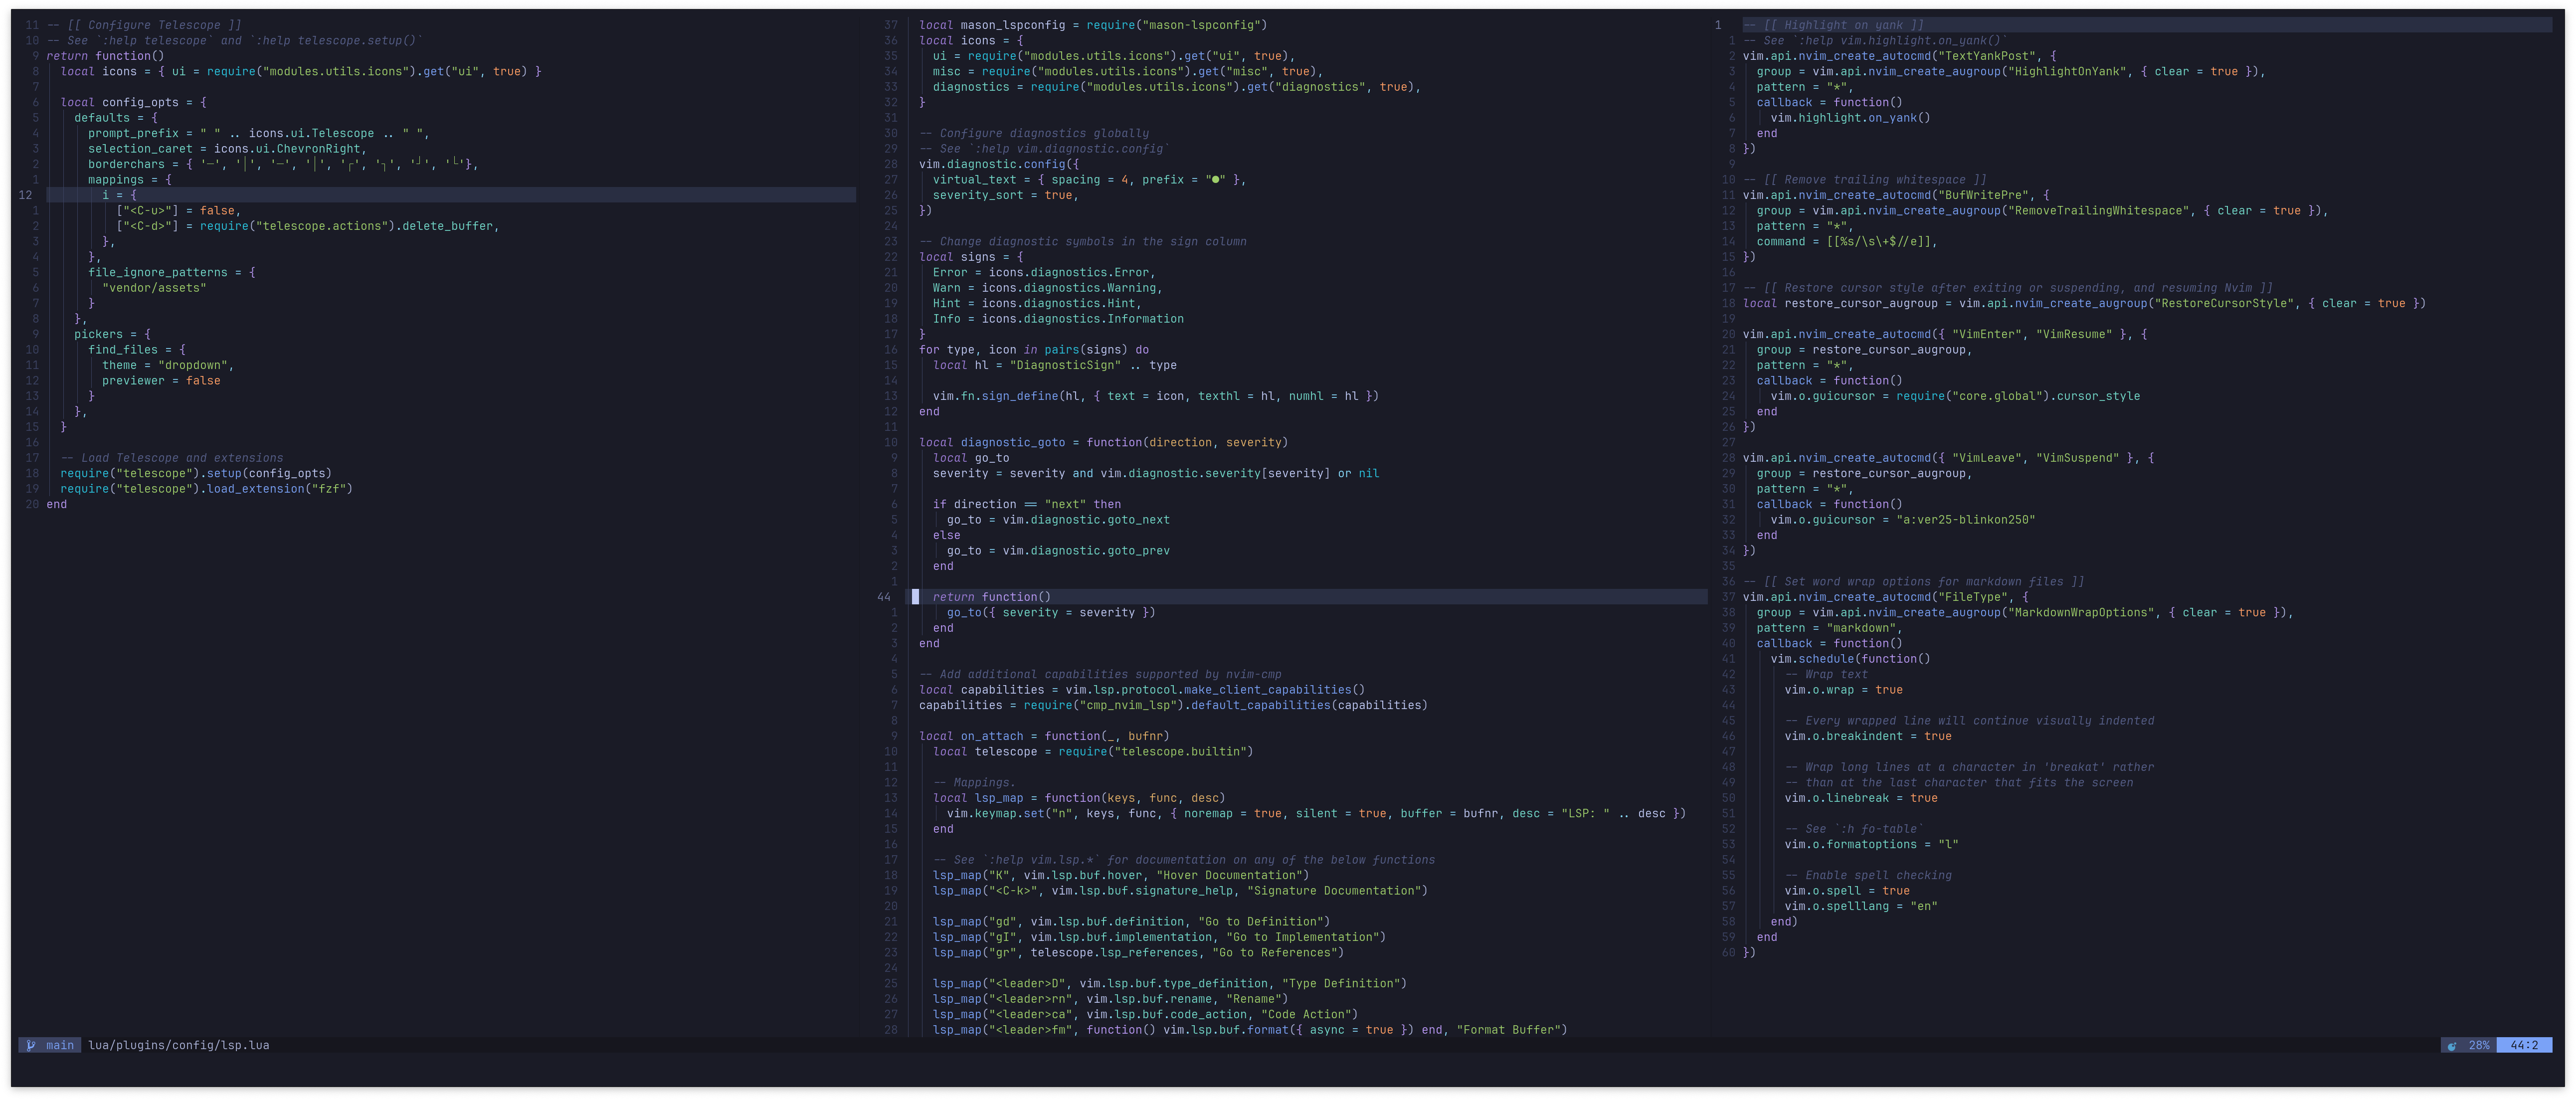Click "selection_caret = icons.ui.ChevronRight,"
This screenshot has height=1100, width=2576.
click(x=227, y=149)
